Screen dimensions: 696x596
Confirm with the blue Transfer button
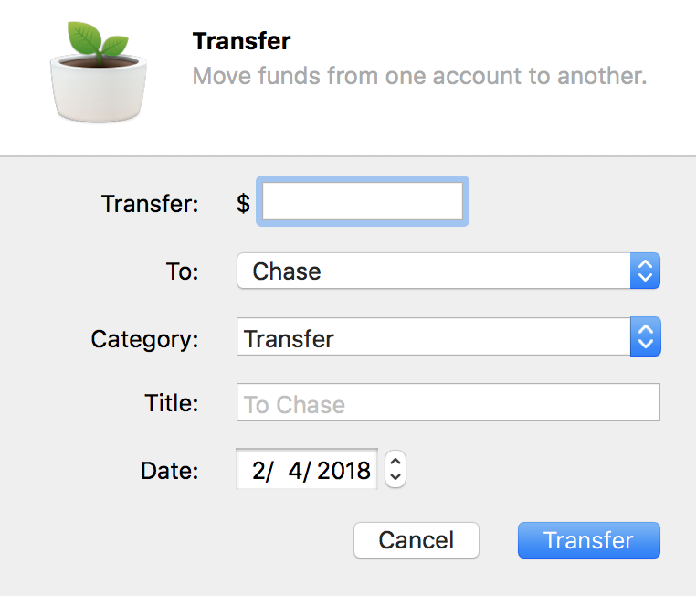tap(588, 540)
